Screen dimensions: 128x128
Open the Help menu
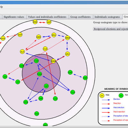pos(1,7)
